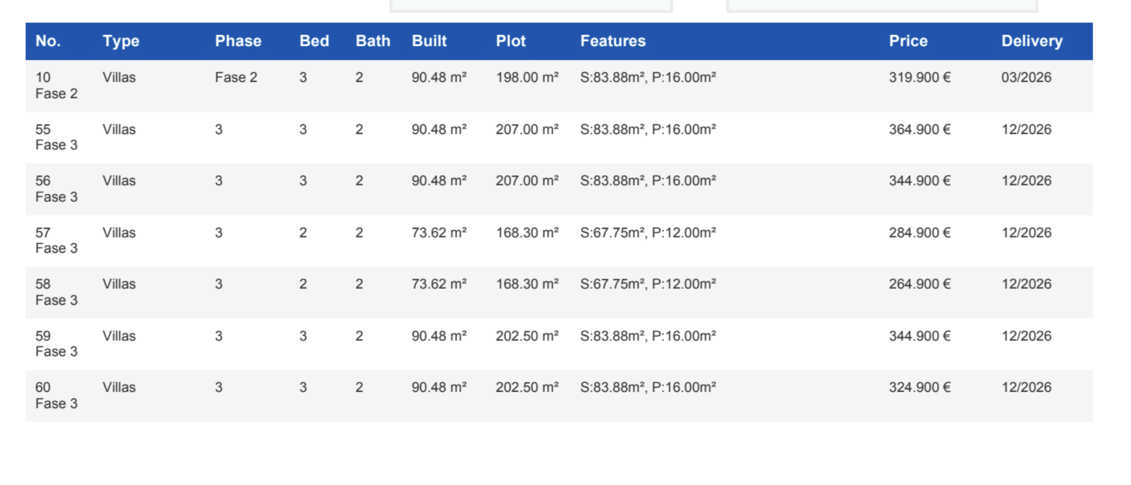Select the Plot column header
The height and width of the screenshot is (485, 1131).
pos(511,41)
